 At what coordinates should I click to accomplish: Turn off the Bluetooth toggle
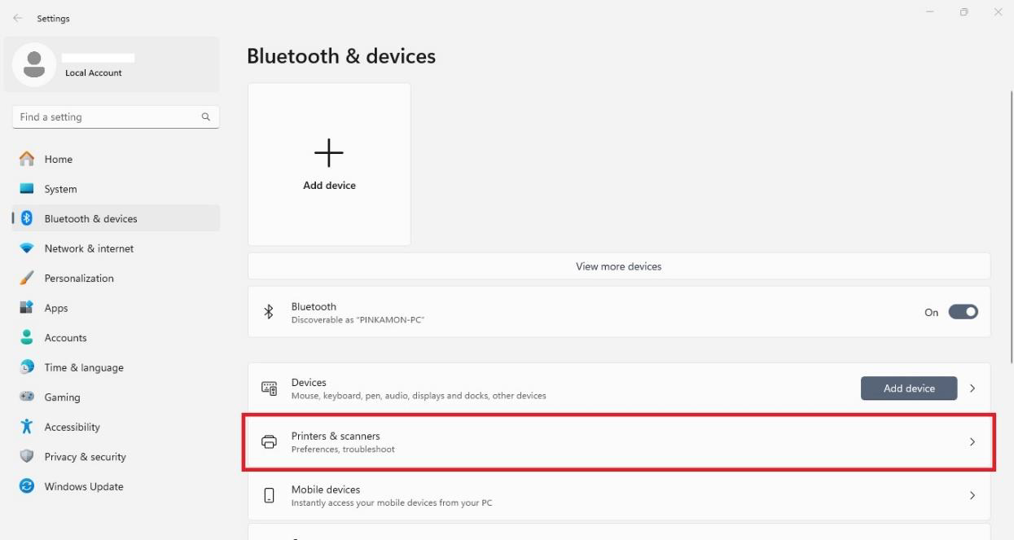(x=963, y=312)
